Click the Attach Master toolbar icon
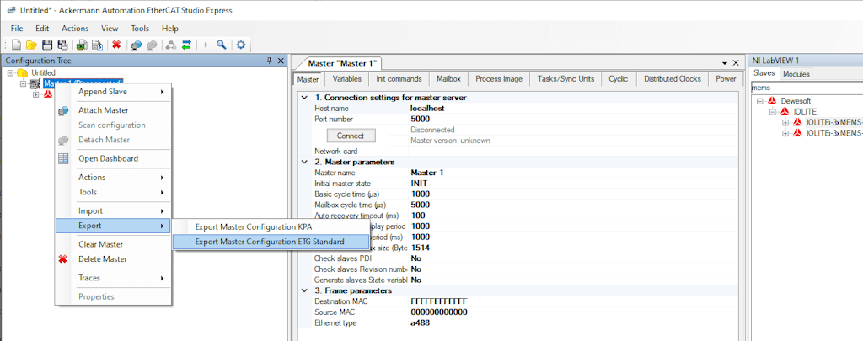The image size is (863, 341). pos(137,45)
